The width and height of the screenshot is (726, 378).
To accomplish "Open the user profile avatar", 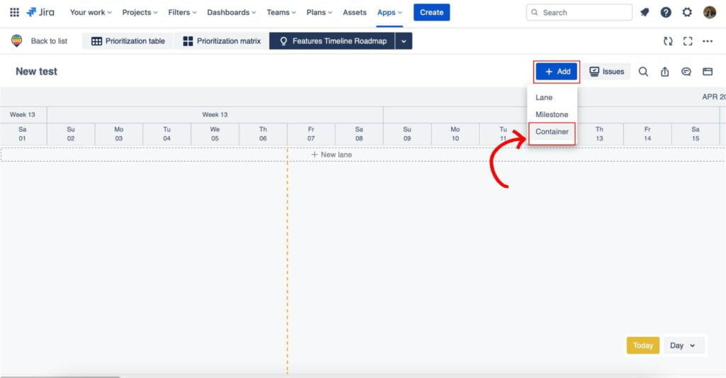I will pyautogui.click(x=709, y=13).
